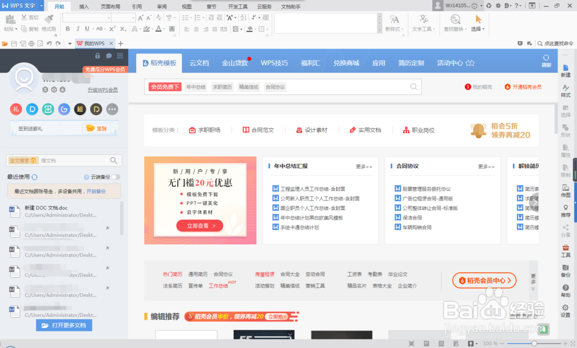This screenshot has width=577, height=348.
Task: Click the 年中总结 search tag
Action: tap(196, 87)
